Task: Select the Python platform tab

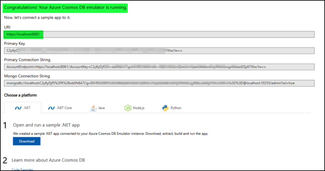Action: click(172, 108)
